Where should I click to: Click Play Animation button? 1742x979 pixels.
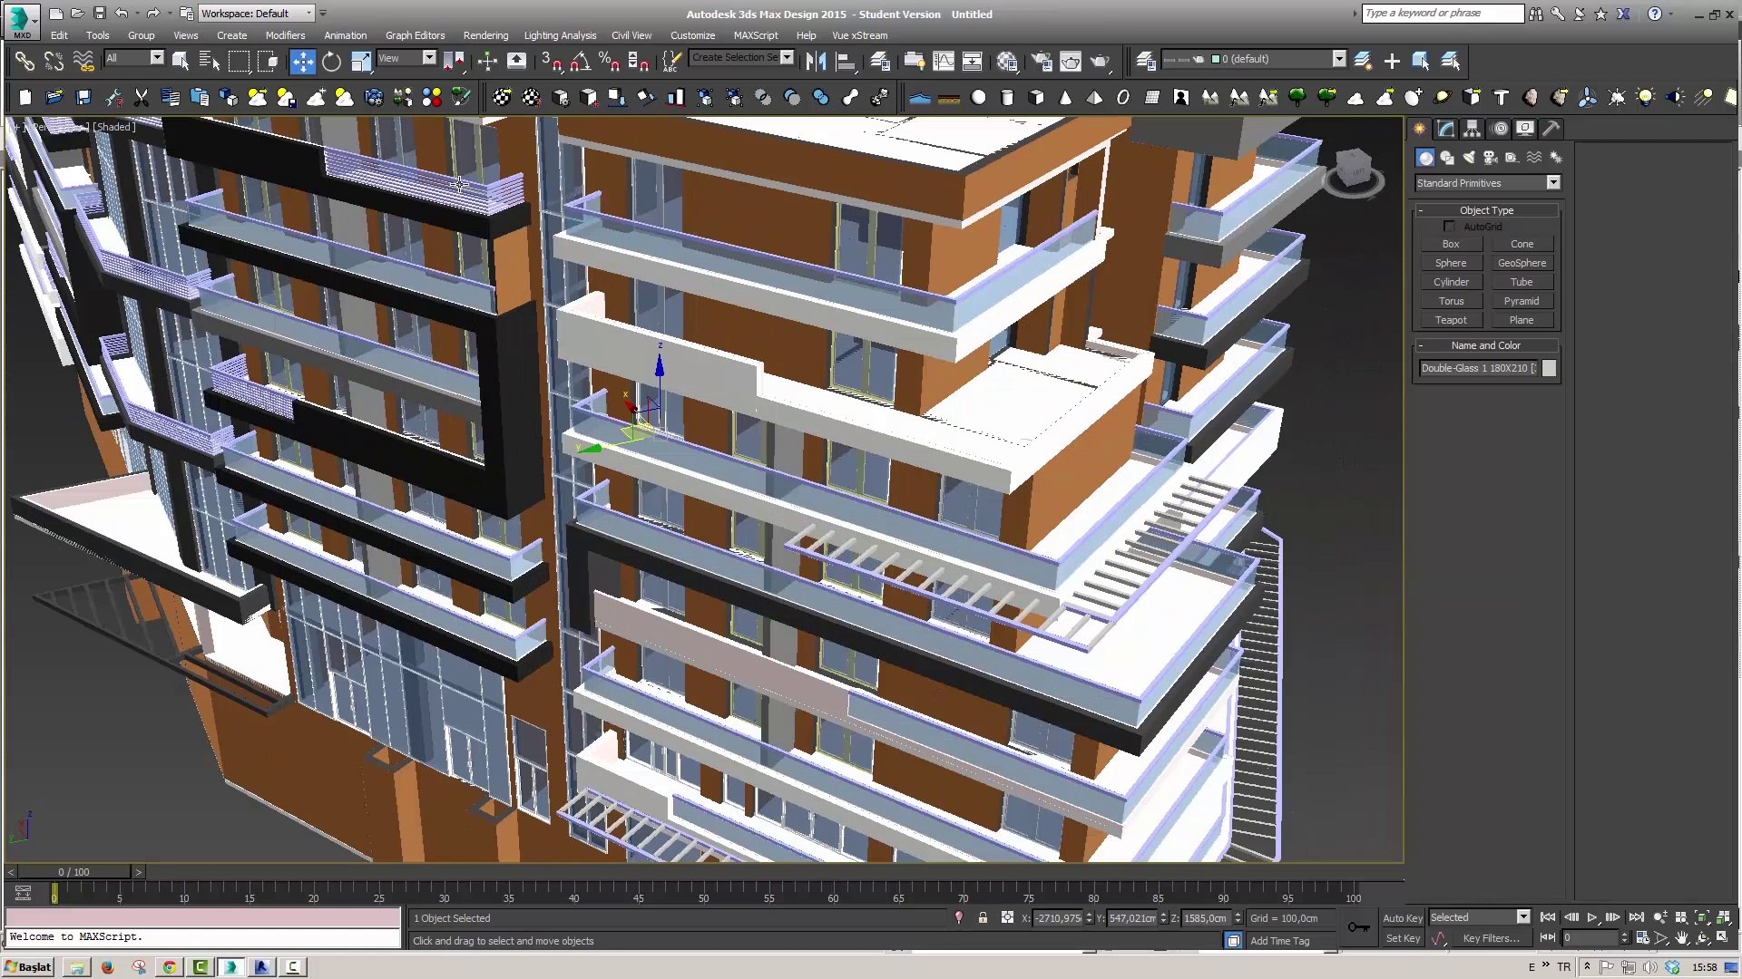pos(1591,917)
